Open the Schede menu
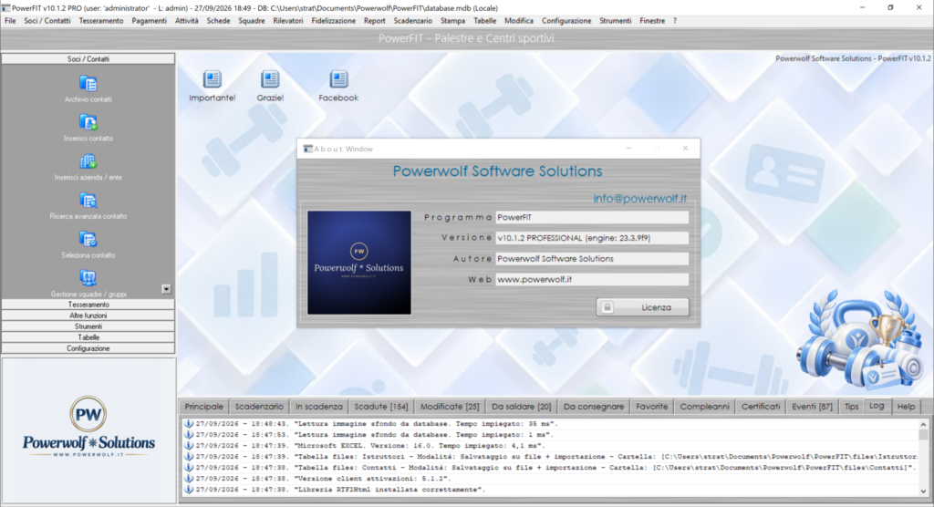This screenshot has height=507, width=934. (218, 21)
